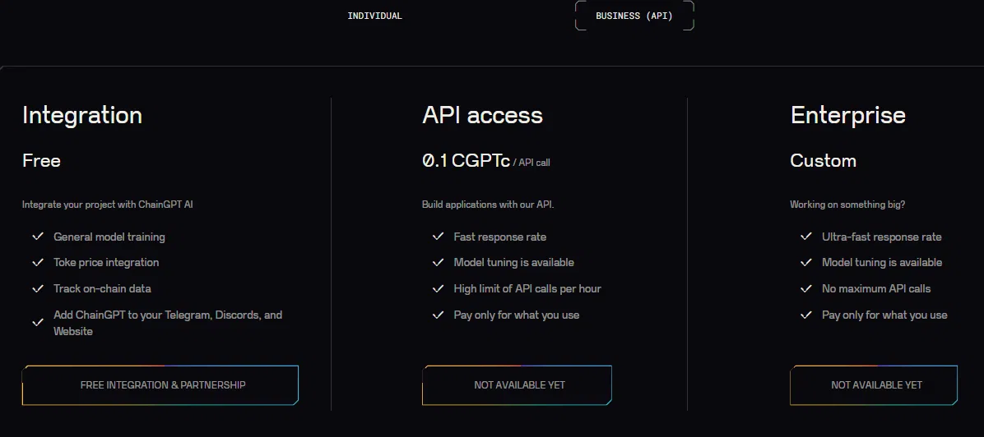Click the Enterprise plan heading
Screen dimensions: 984x437
847,115
